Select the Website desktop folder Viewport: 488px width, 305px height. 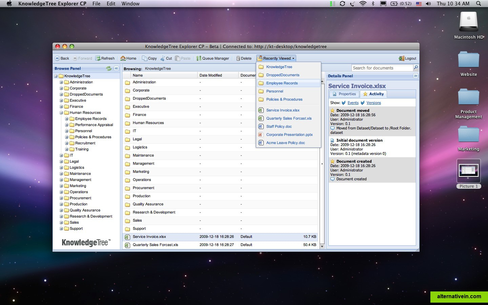pyautogui.click(x=469, y=64)
